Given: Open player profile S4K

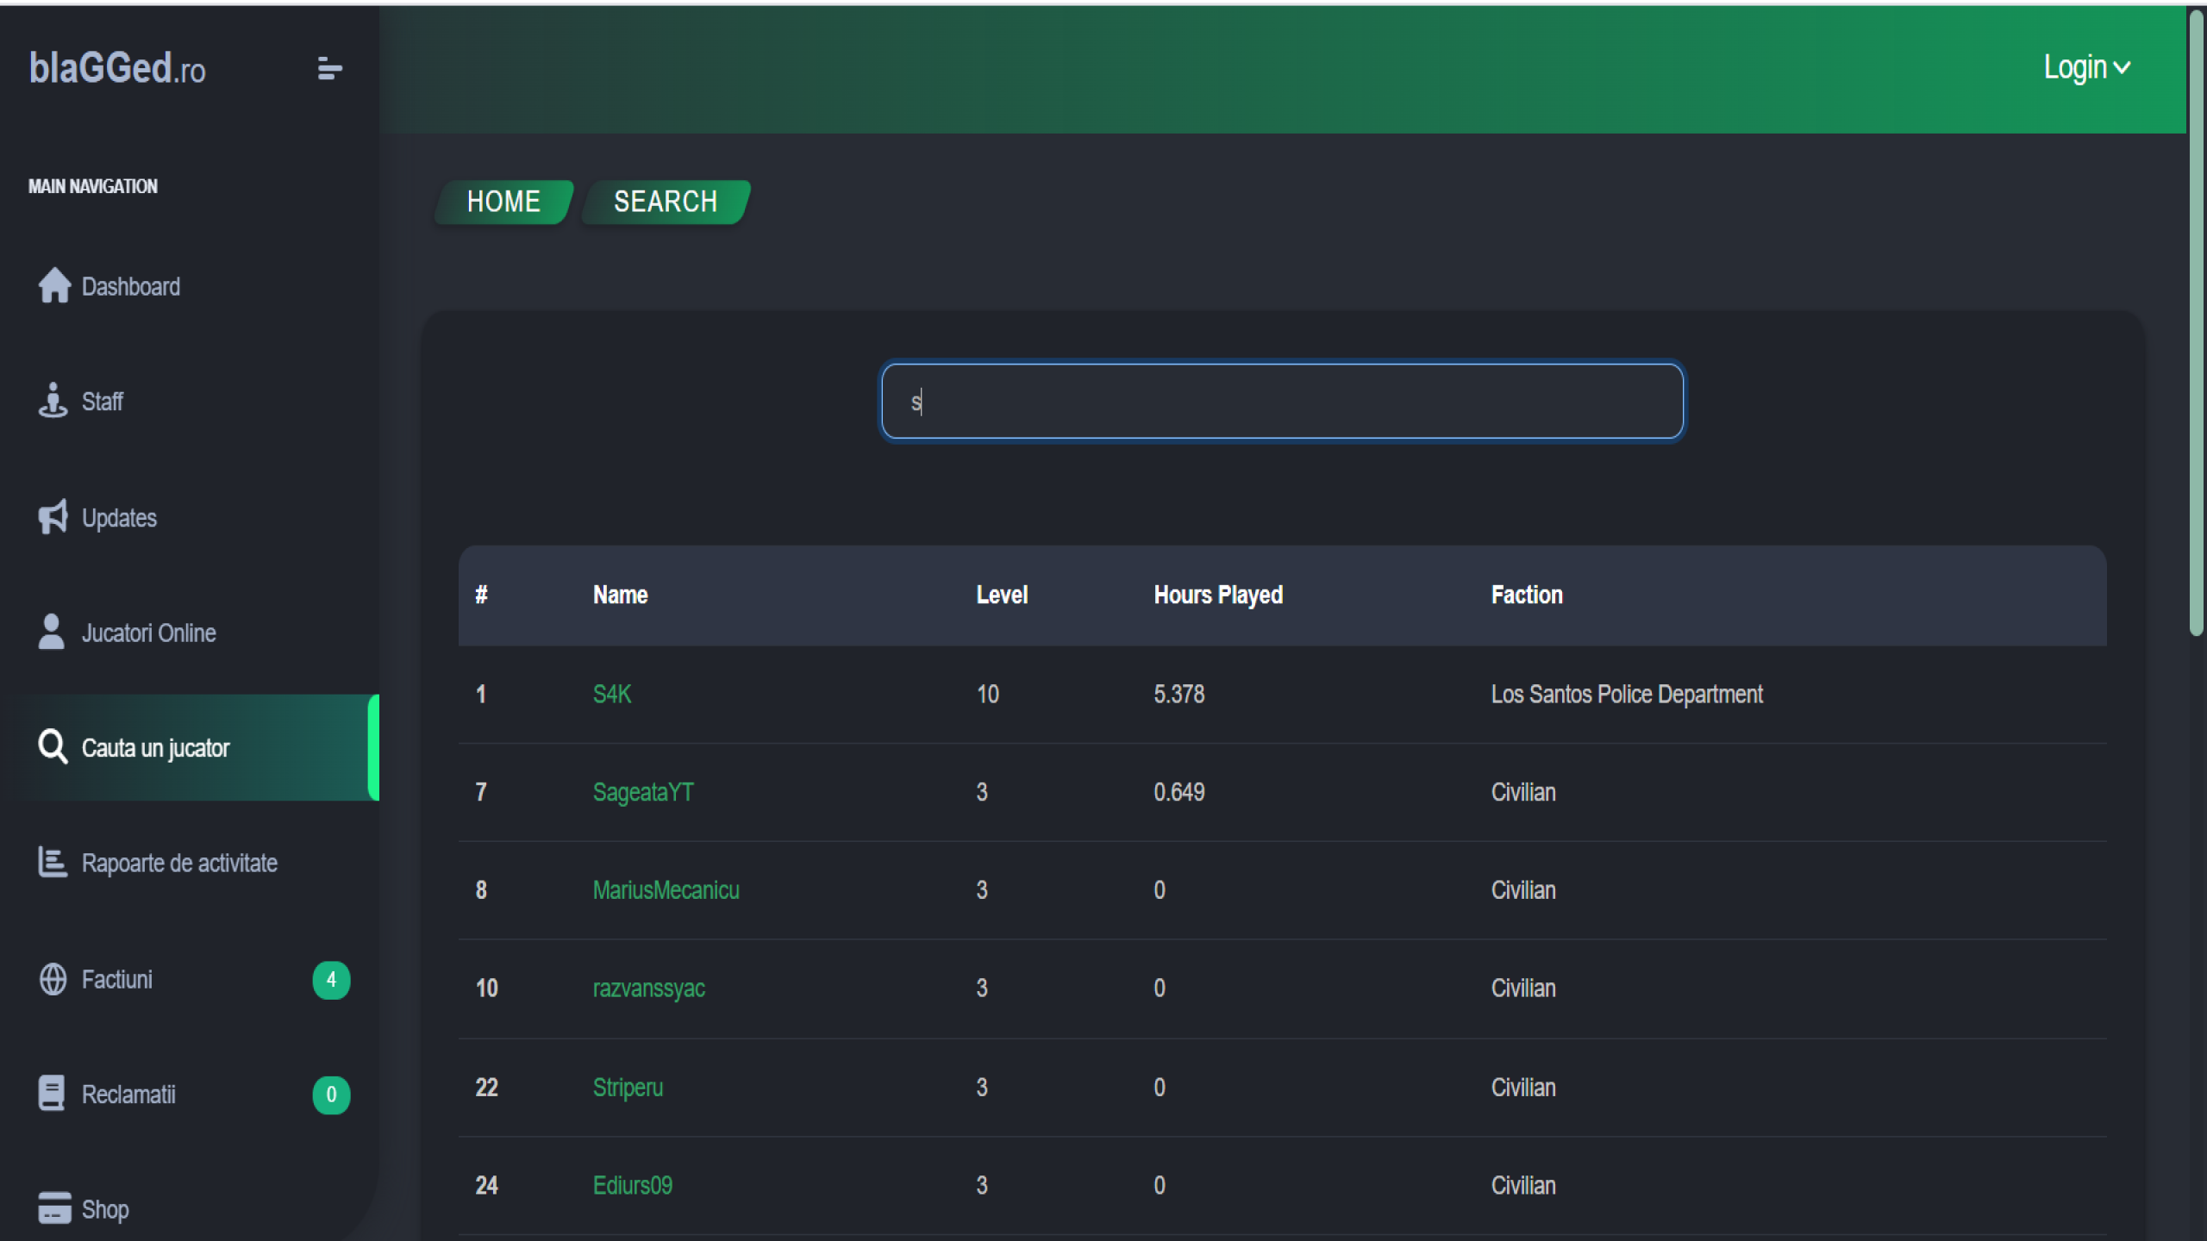Looking at the screenshot, I should (x=612, y=695).
